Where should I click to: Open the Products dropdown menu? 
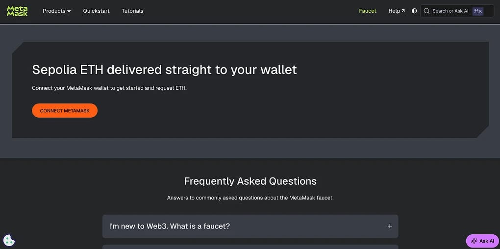point(57,11)
